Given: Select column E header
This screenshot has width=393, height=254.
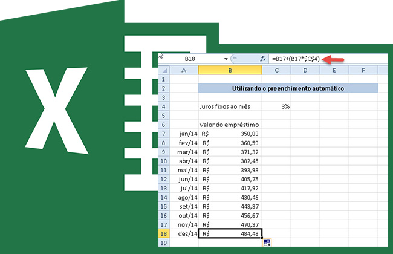Looking at the screenshot, I should point(334,70).
